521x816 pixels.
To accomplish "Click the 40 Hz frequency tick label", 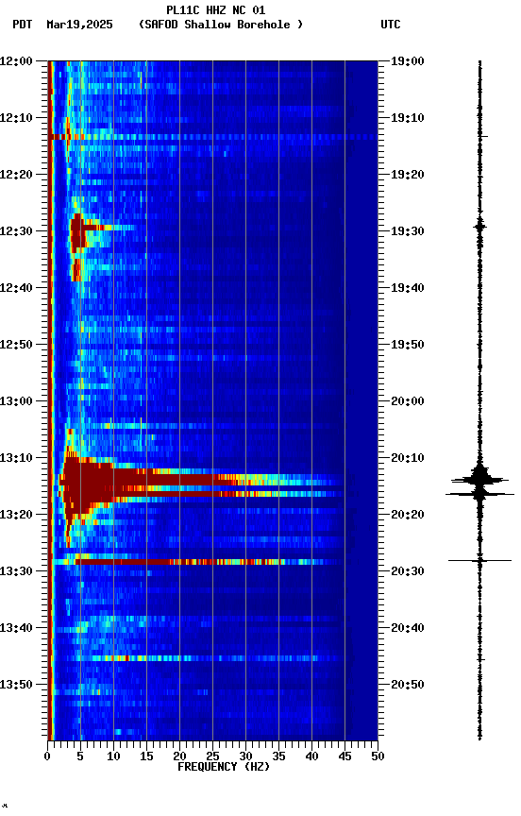I will tap(311, 756).
